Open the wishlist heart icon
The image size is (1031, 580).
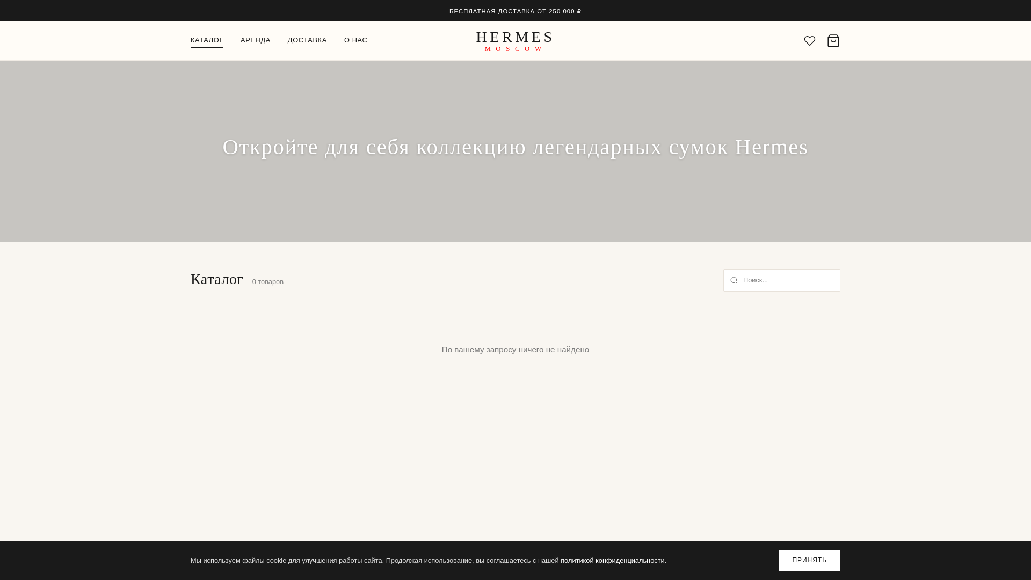coord(809,41)
